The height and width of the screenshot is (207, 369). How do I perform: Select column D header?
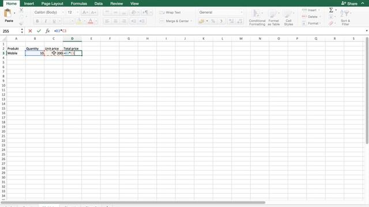click(72, 39)
